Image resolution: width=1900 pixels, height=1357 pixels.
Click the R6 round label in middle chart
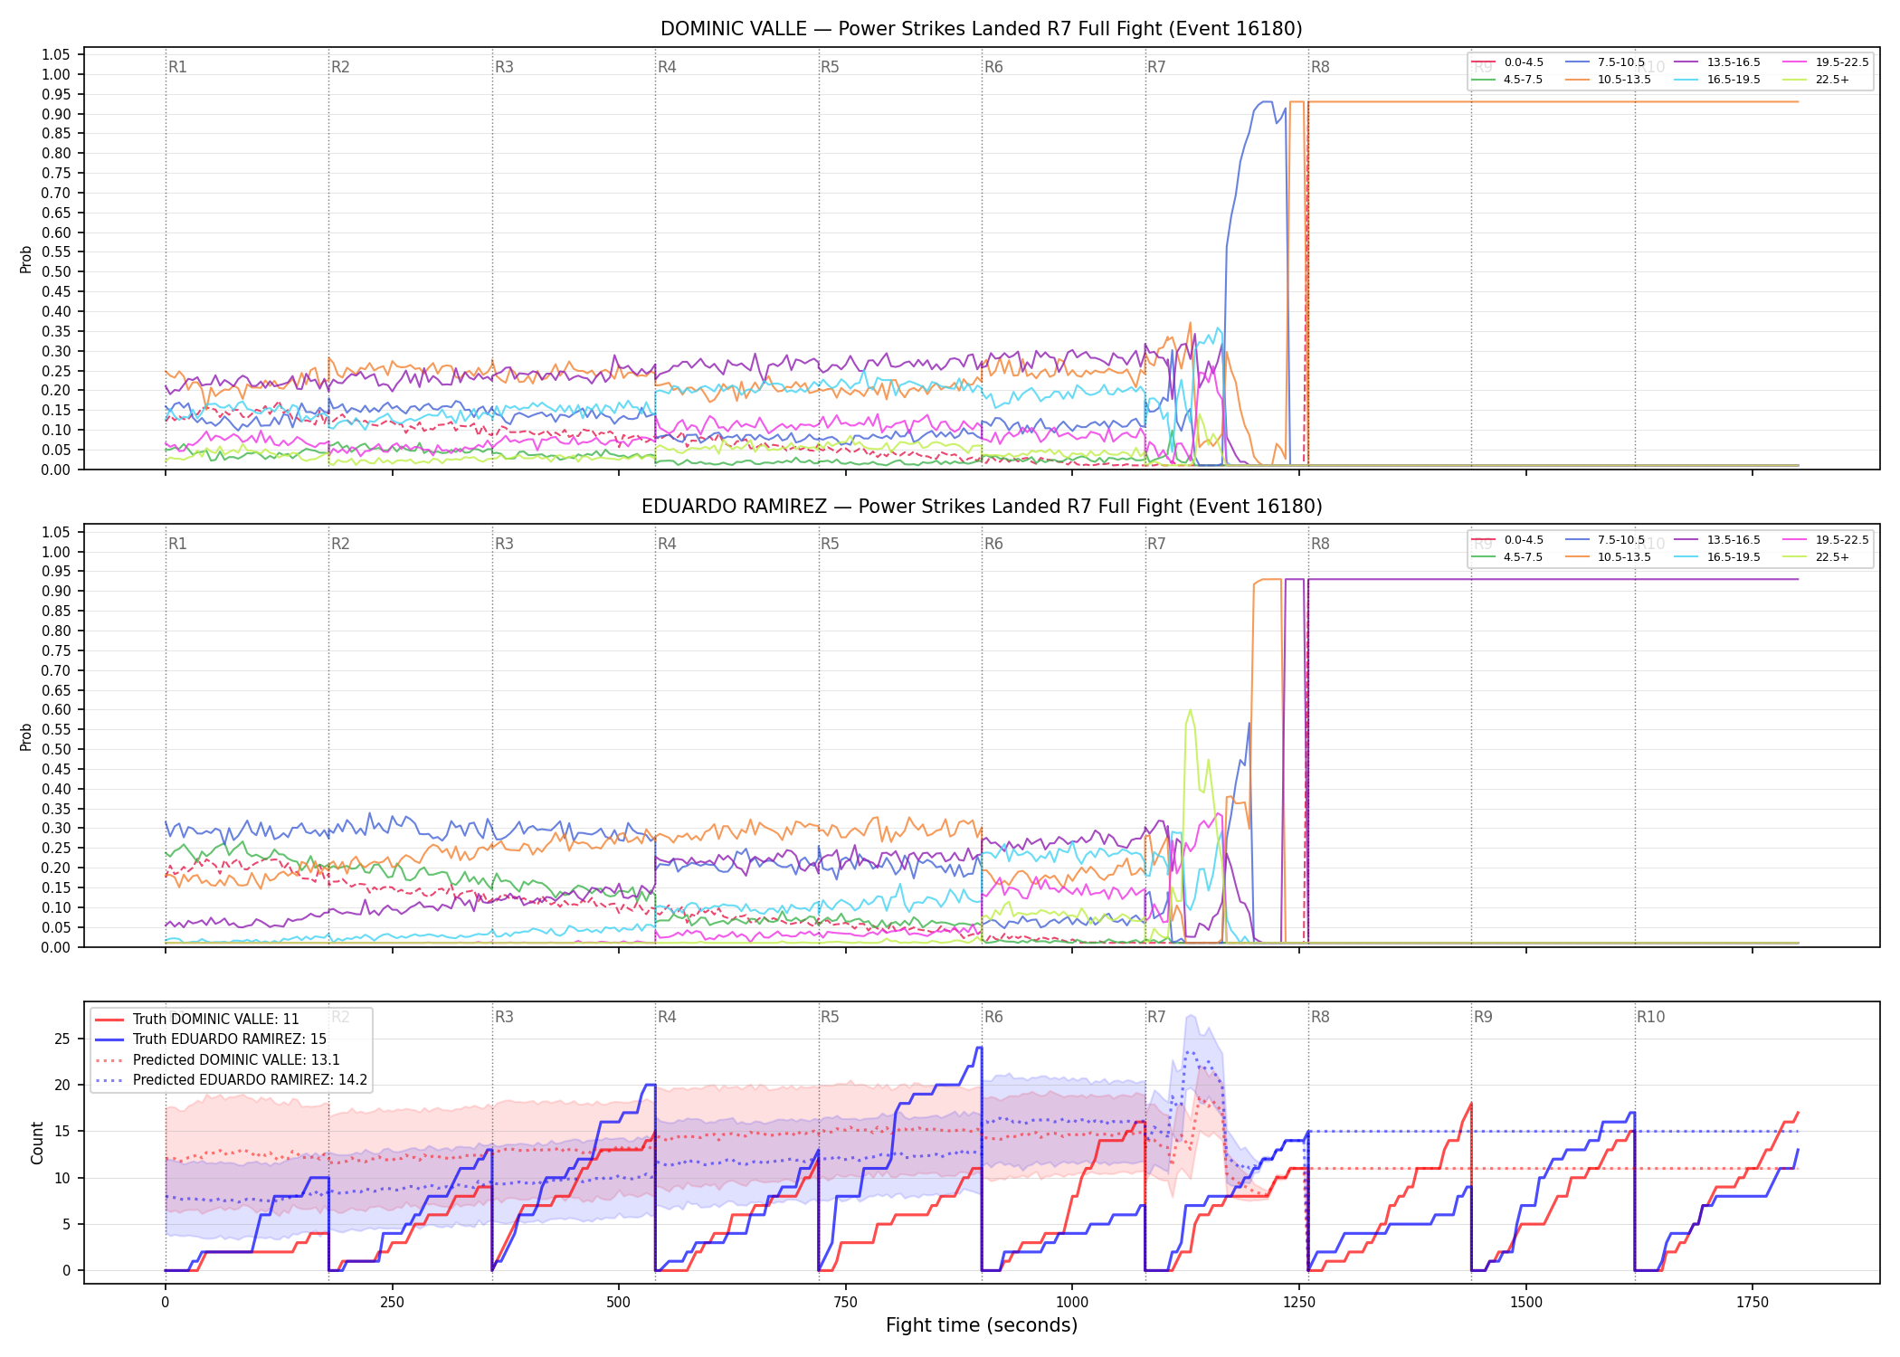[x=993, y=544]
